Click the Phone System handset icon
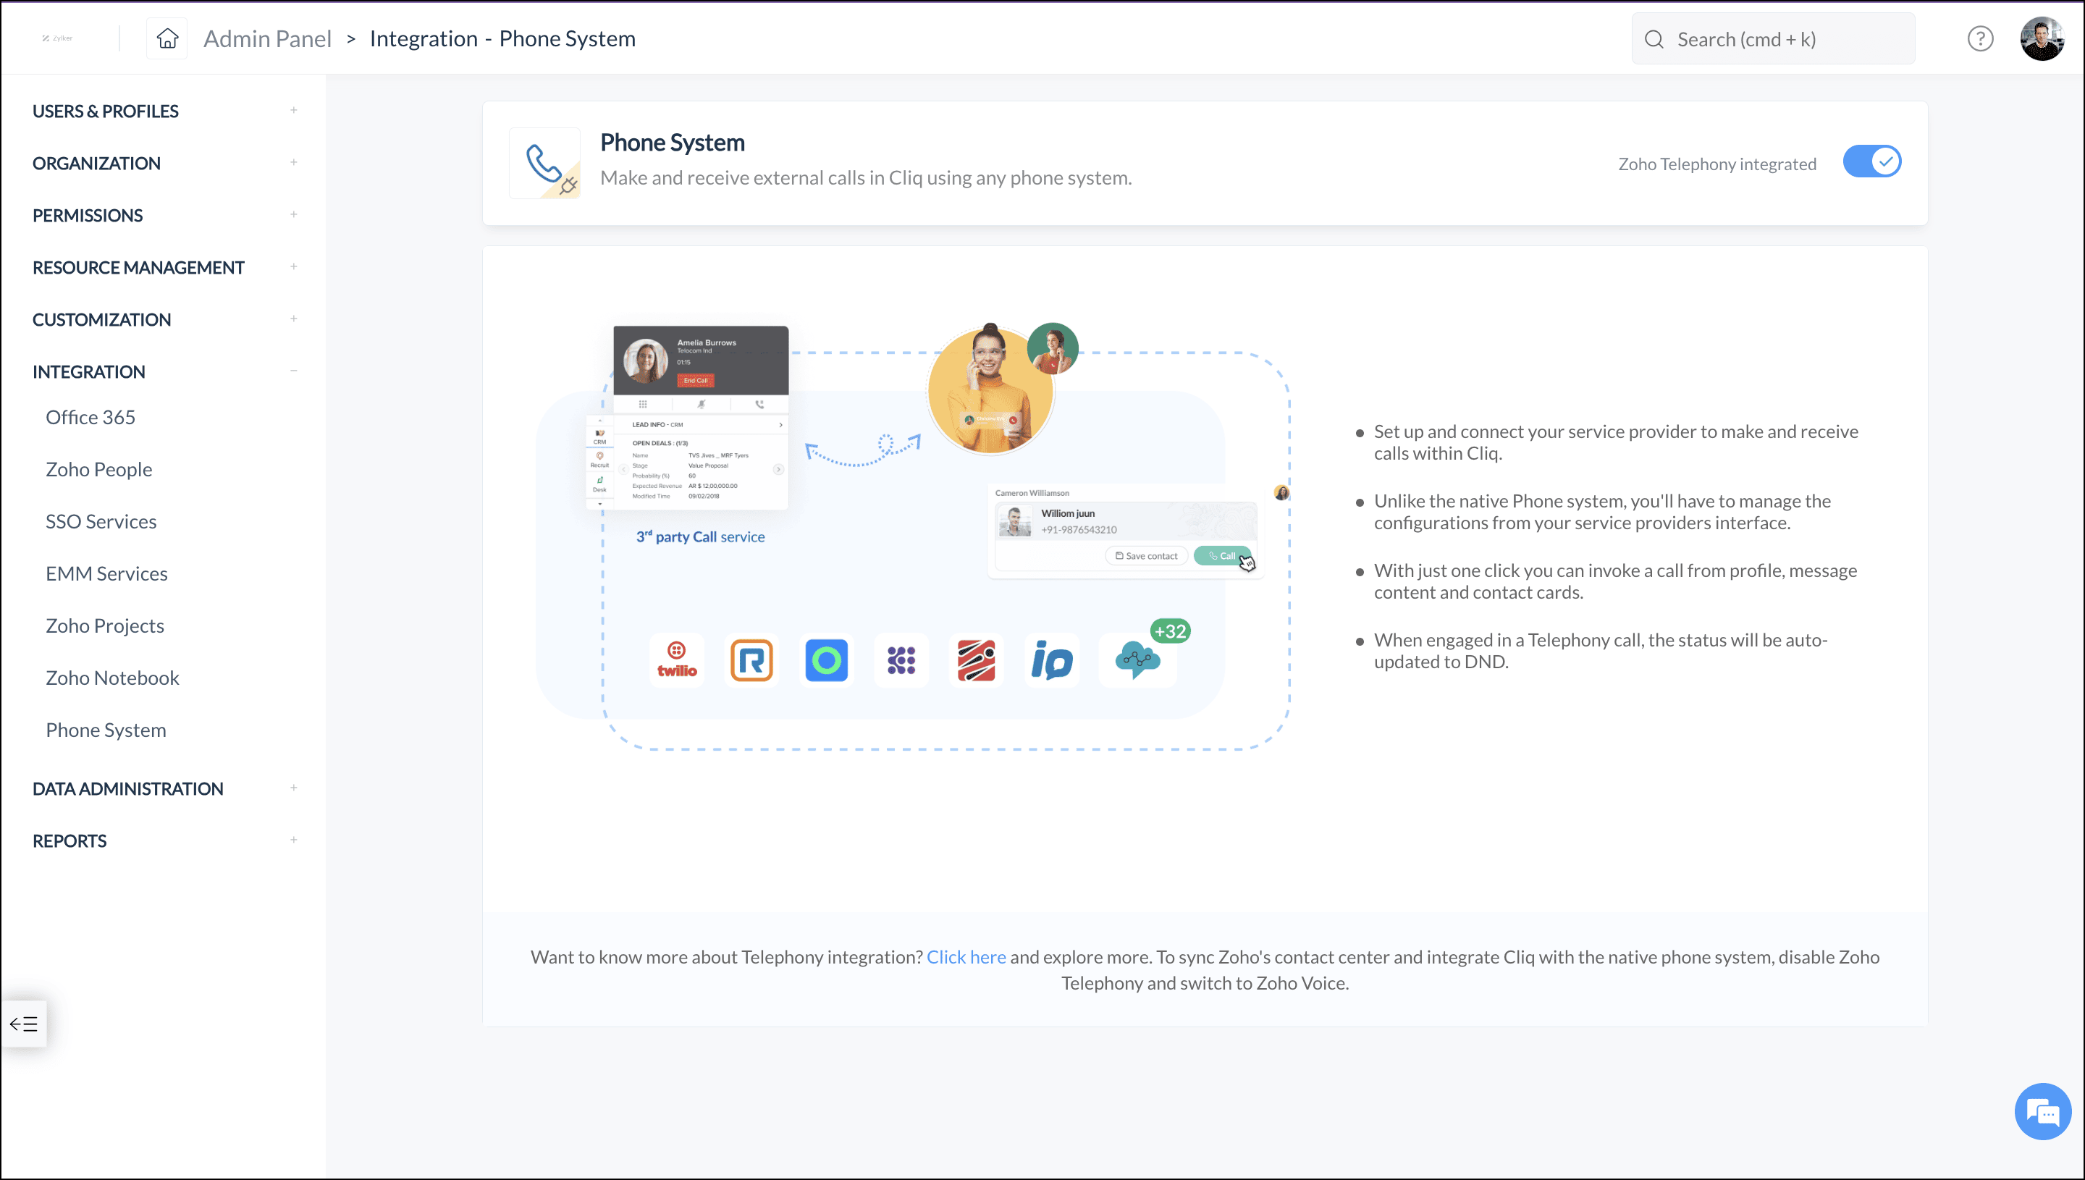This screenshot has width=2085, height=1180. tap(544, 163)
